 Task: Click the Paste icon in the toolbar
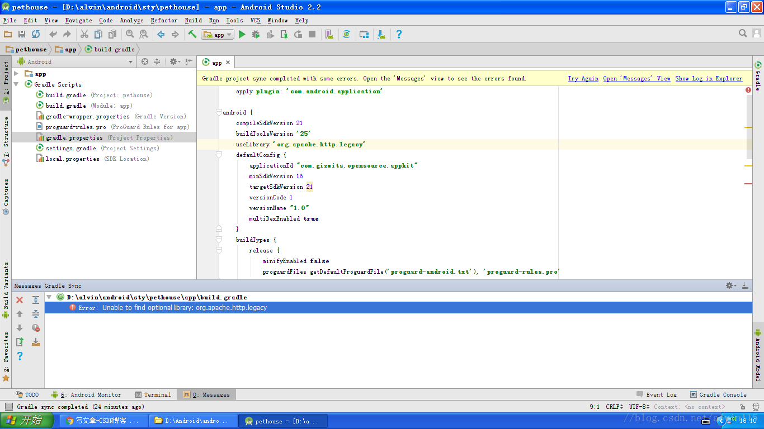112,34
